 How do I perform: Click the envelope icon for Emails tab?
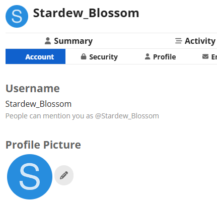pyautogui.click(x=205, y=56)
